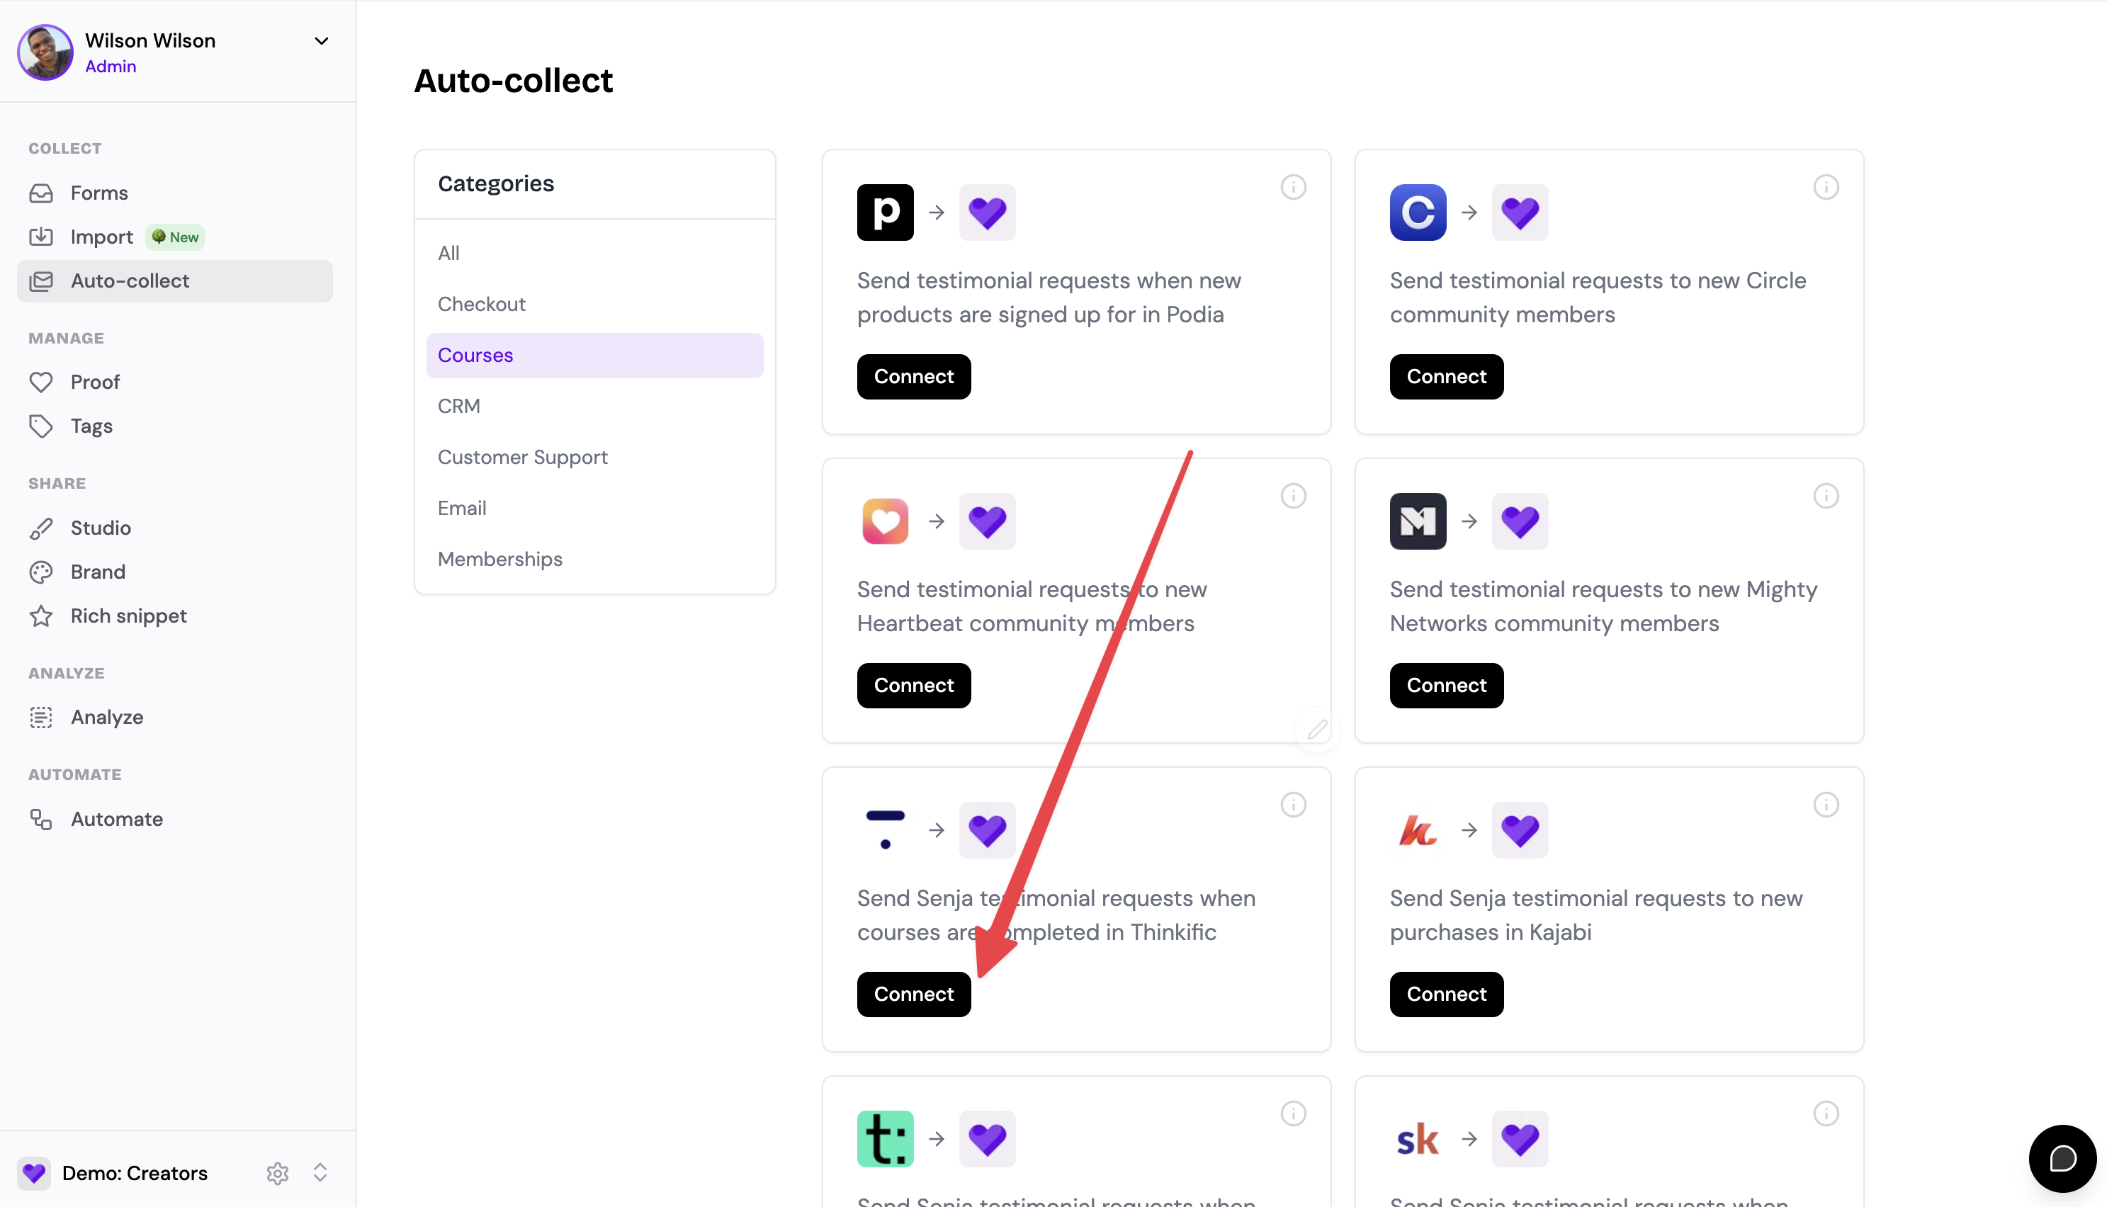Click the Senja heart icon on Podia card
Image resolution: width=2107 pixels, height=1207 pixels.
[987, 212]
